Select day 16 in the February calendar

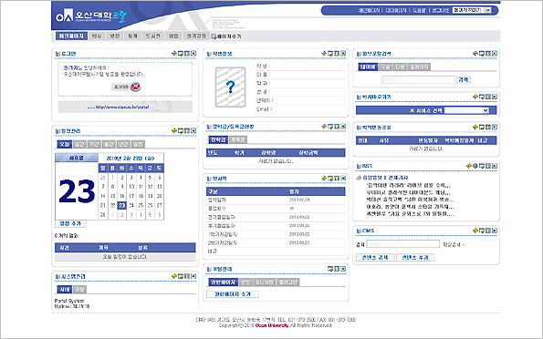pyautogui.click(x=122, y=196)
